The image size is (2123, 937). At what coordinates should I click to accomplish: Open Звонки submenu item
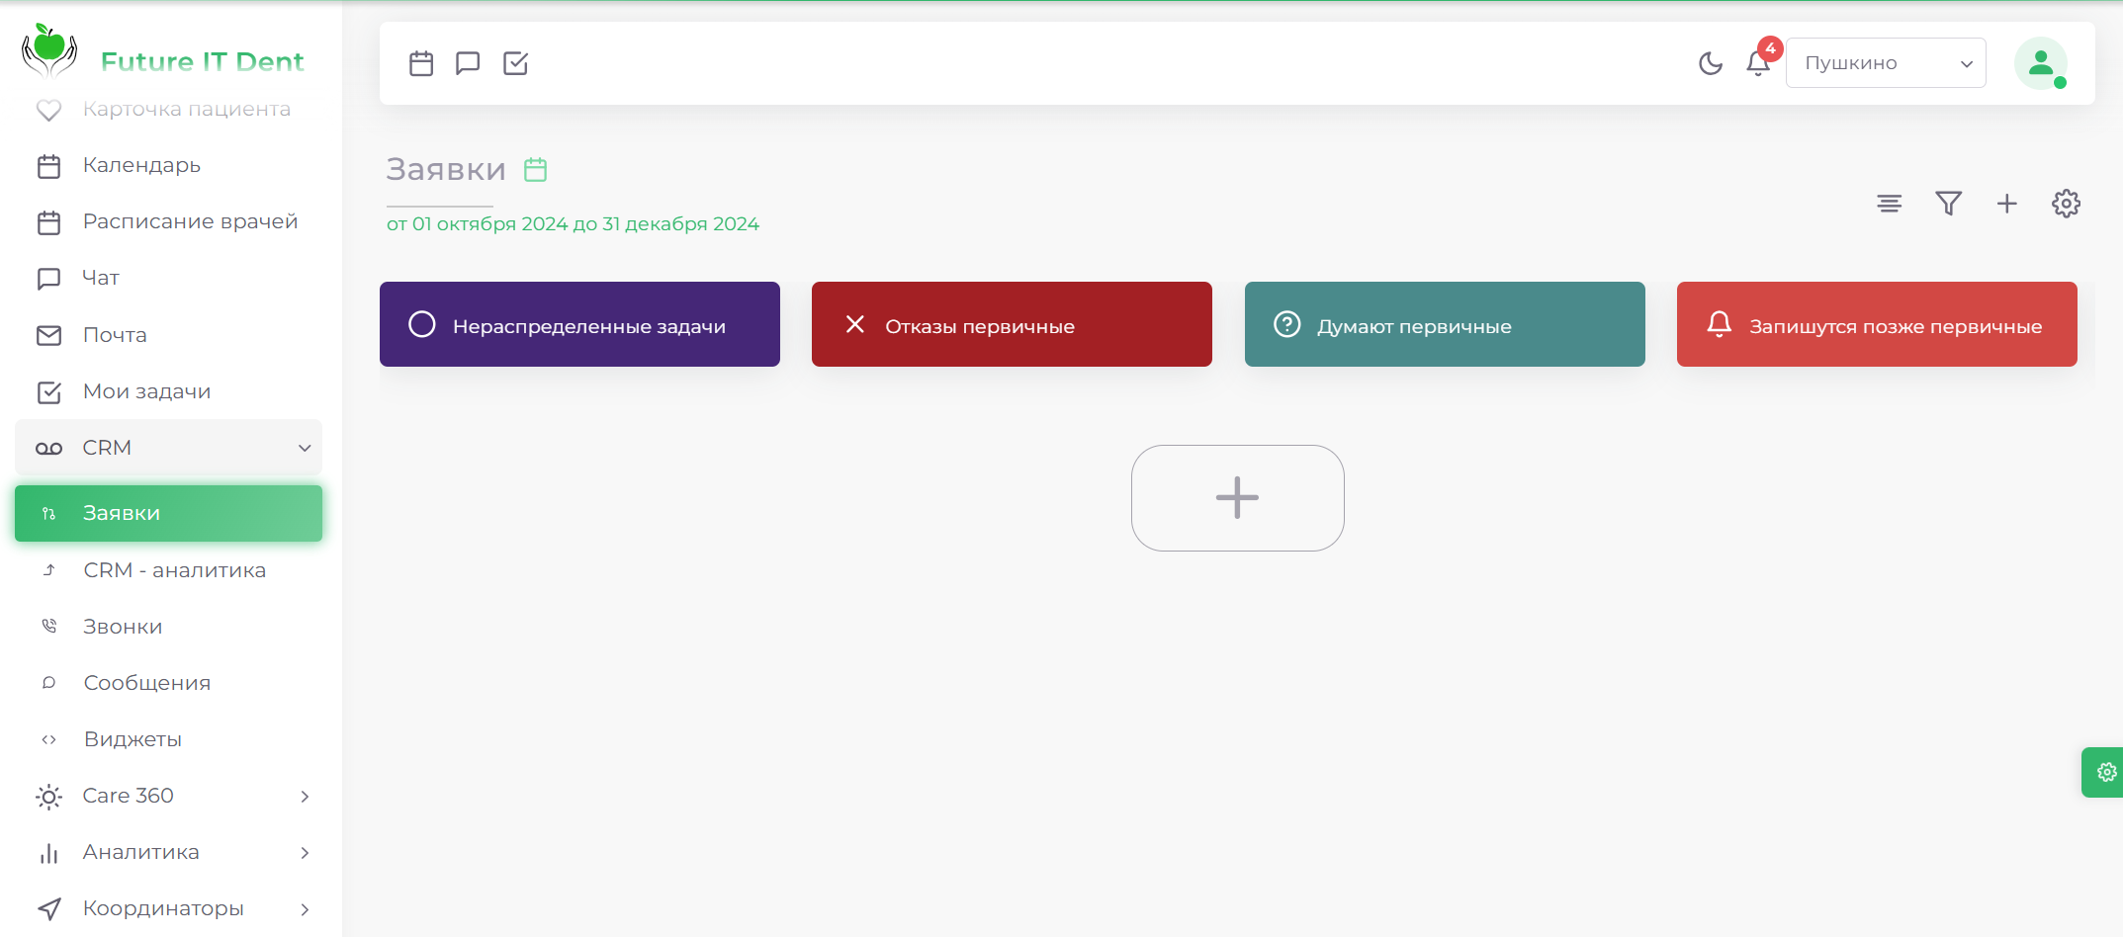(168, 627)
